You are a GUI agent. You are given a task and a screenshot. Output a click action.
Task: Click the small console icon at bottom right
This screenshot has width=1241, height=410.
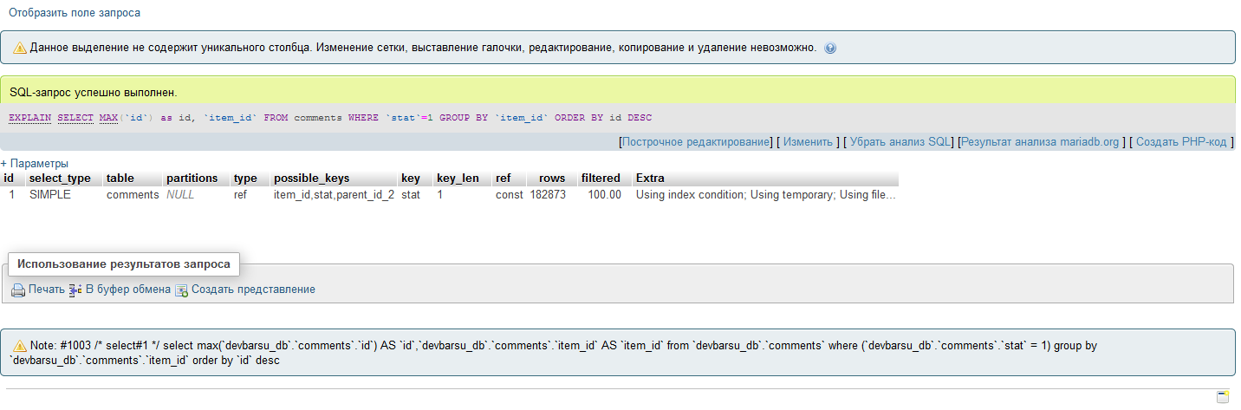click(1223, 397)
